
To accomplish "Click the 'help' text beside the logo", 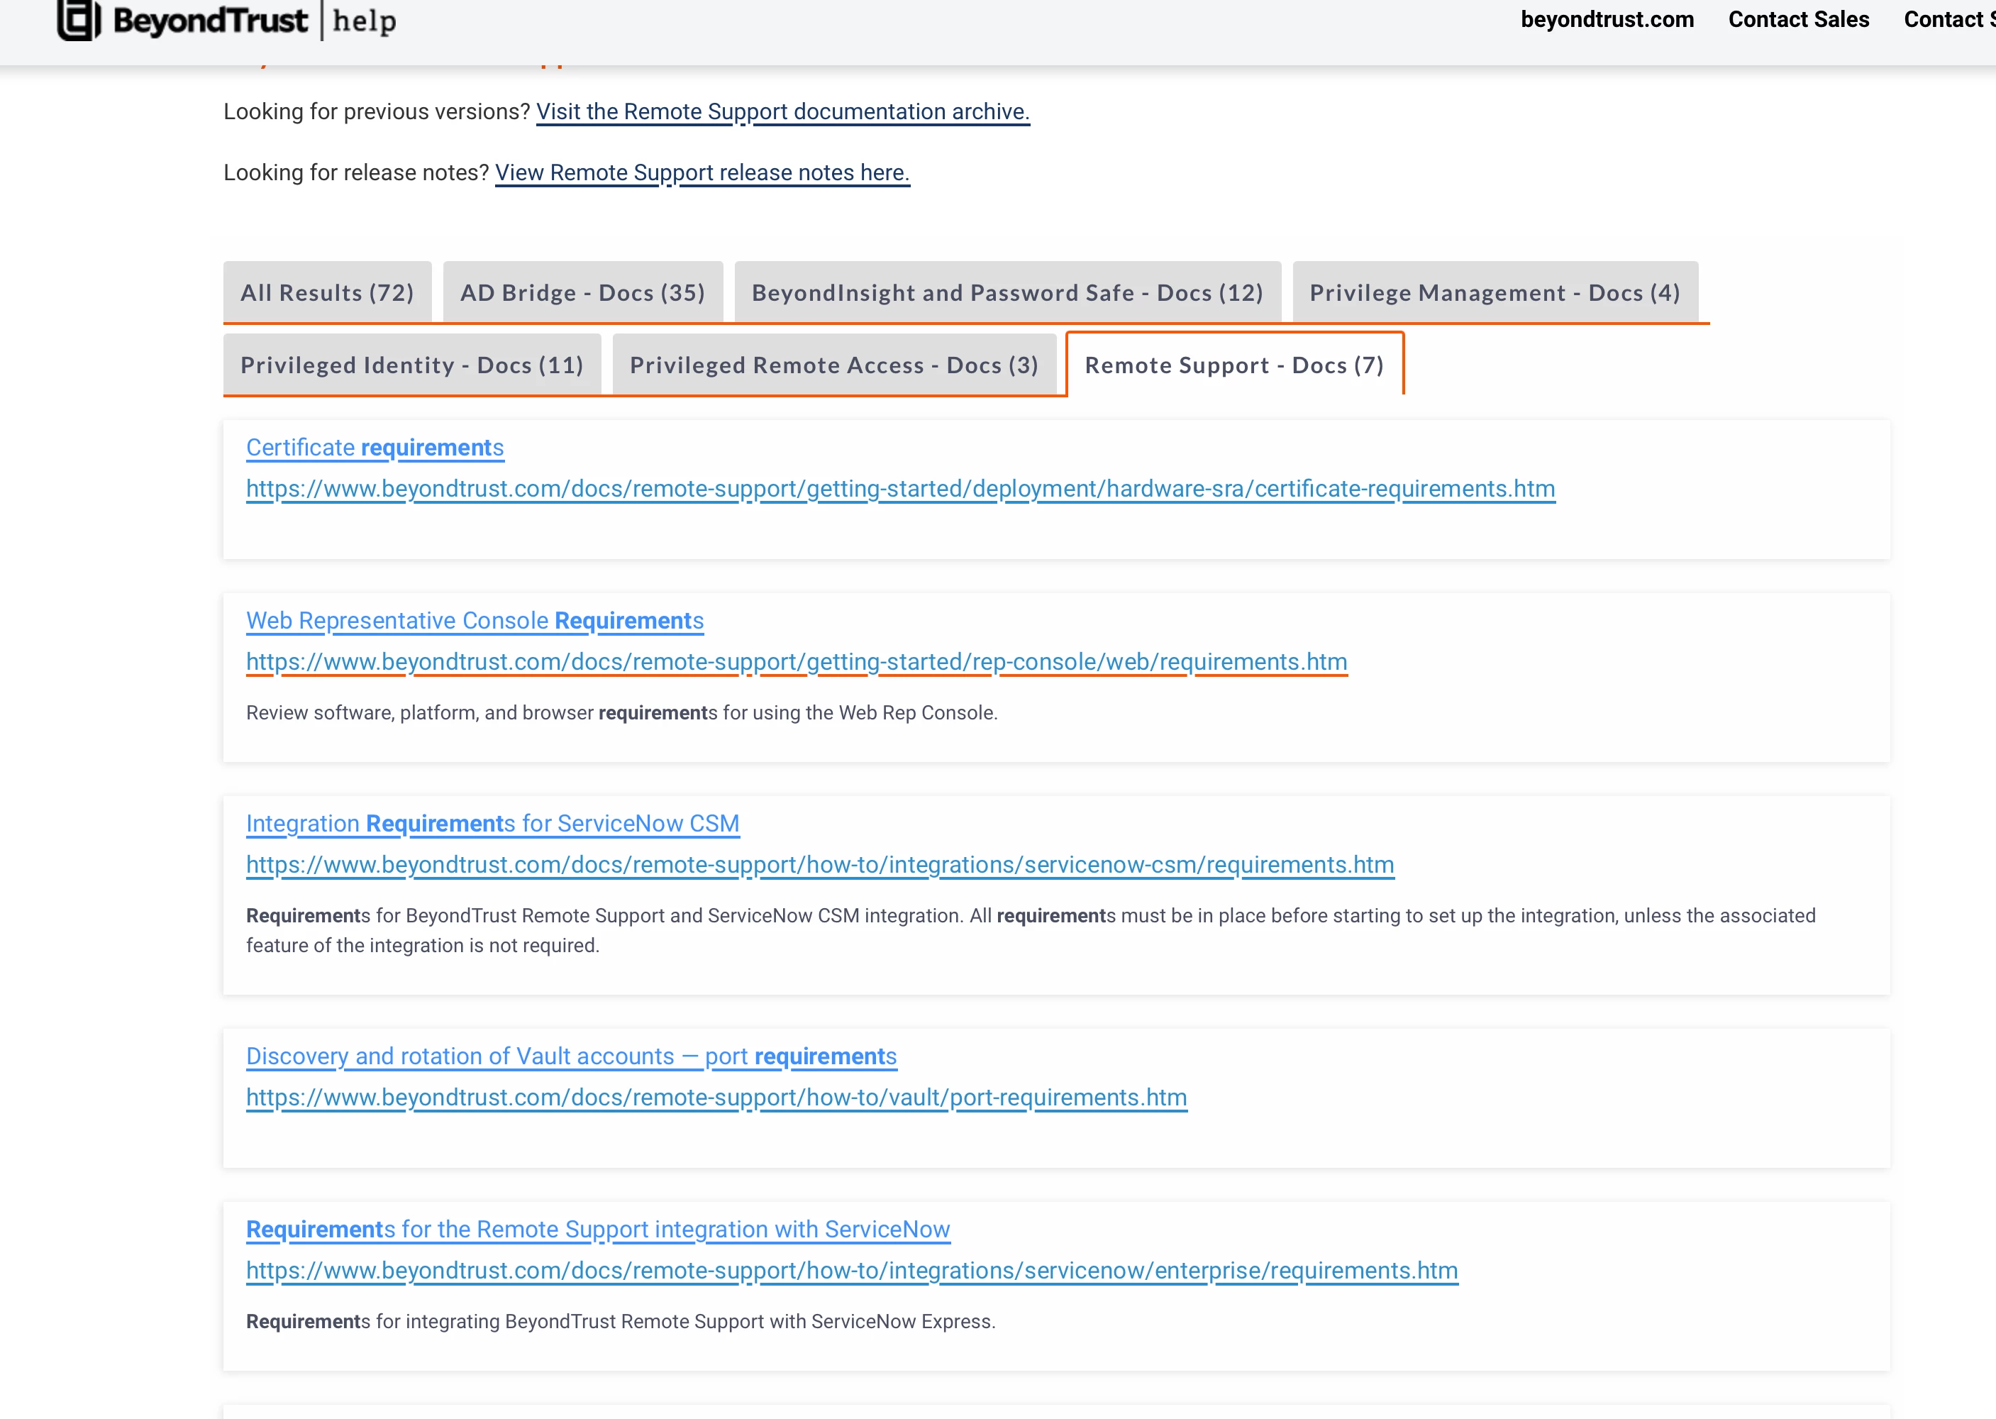I will (x=365, y=20).
